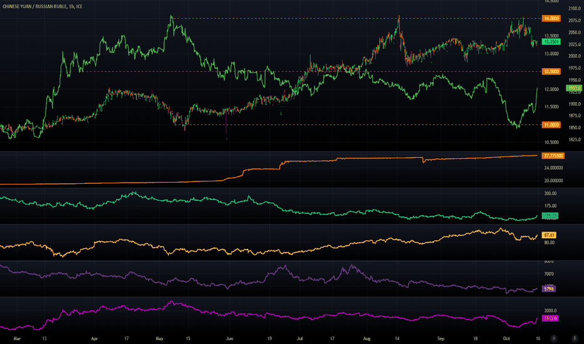Click the Jun date on time axis
584x344 pixels.
[229, 338]
